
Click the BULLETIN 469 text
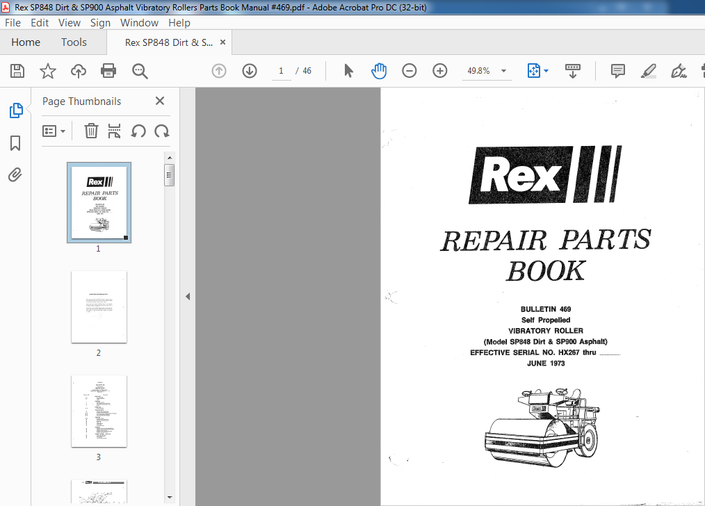tap(545, 309)
